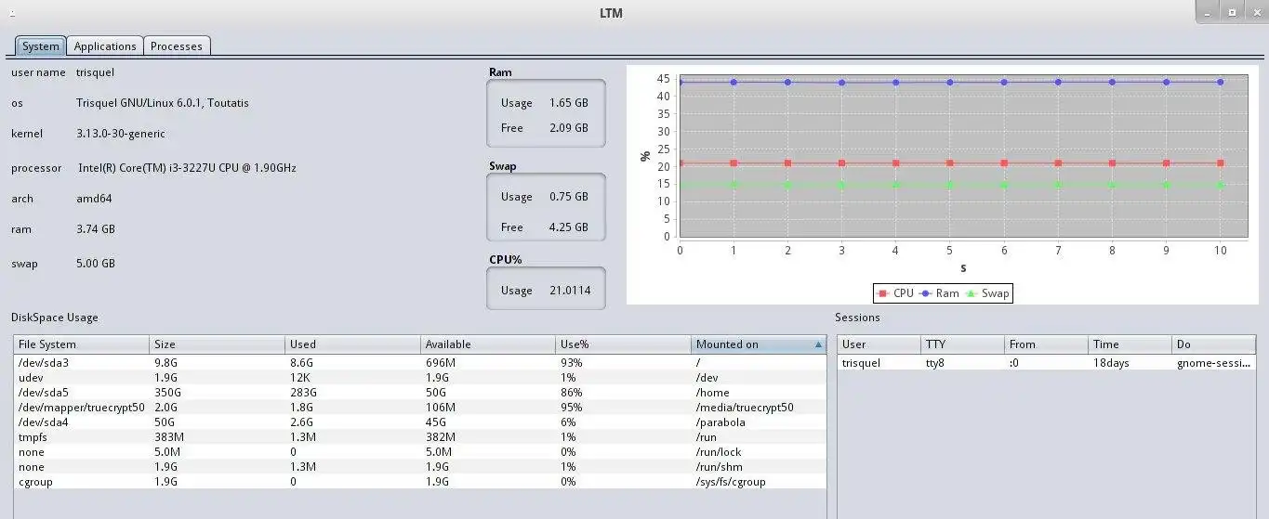Sort disk table by Use% column
The width and height of the screenshot is (1269, 519).
click(624, 344)
